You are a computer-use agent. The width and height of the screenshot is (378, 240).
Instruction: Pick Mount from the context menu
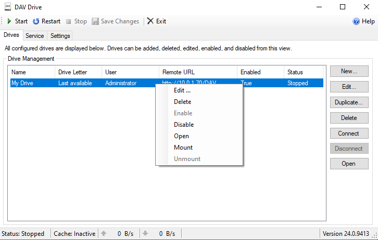(x=183, y=148)
